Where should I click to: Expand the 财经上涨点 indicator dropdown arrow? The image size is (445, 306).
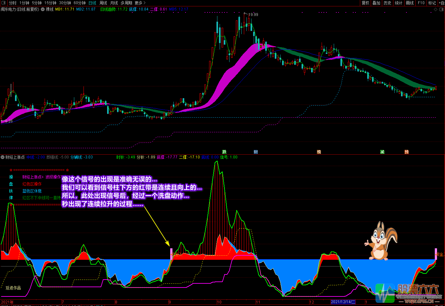(3, 157)
